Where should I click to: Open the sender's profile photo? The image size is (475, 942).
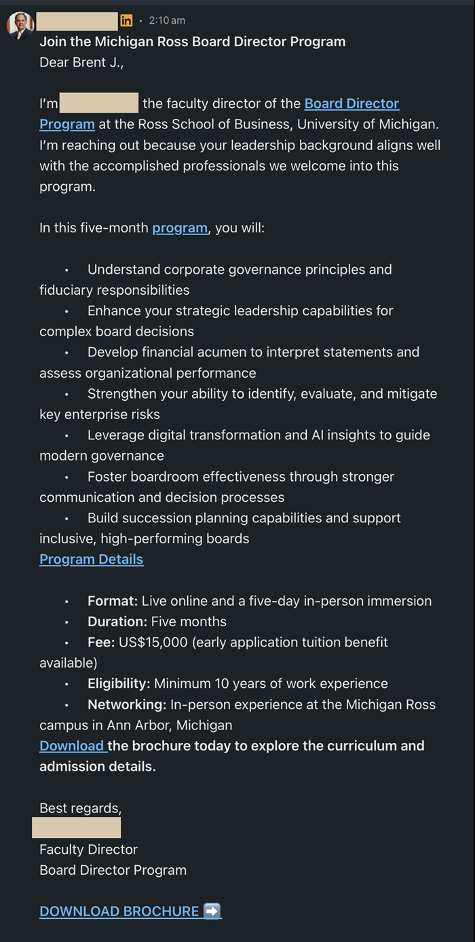click(20, 25)
